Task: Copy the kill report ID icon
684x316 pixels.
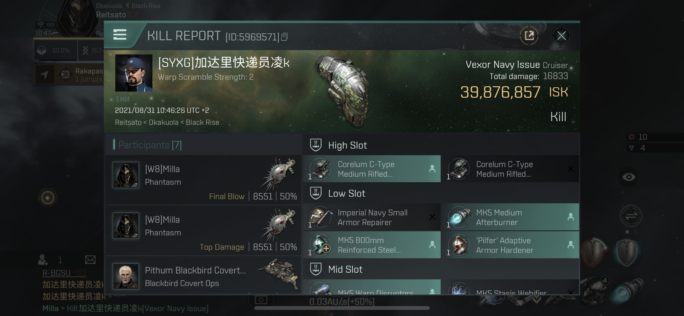Action: pyautogui.click(x=284, y=37)
